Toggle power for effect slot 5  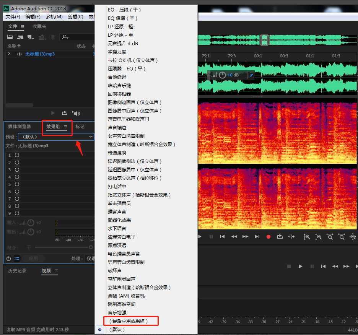(17, 184)
